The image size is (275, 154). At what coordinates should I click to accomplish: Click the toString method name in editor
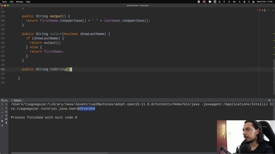pos(58,69)
